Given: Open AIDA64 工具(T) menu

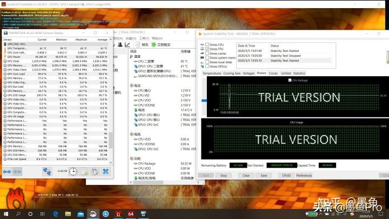Looking at the screenshot, I should pyautogui.click(x=144, y=38).
